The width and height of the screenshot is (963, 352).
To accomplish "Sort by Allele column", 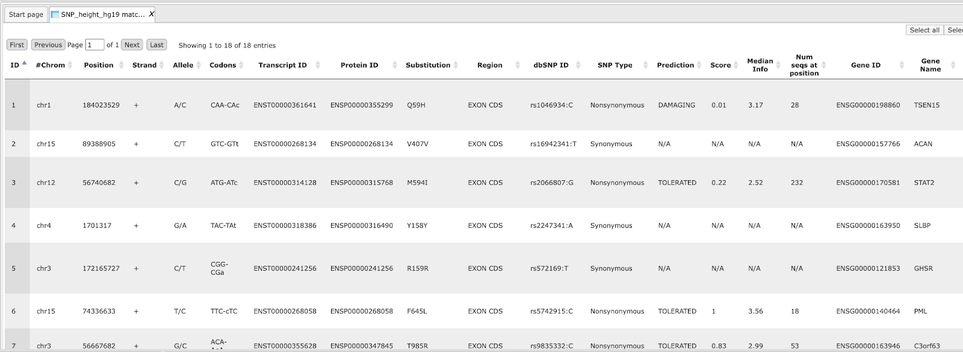I will [187, 65].
